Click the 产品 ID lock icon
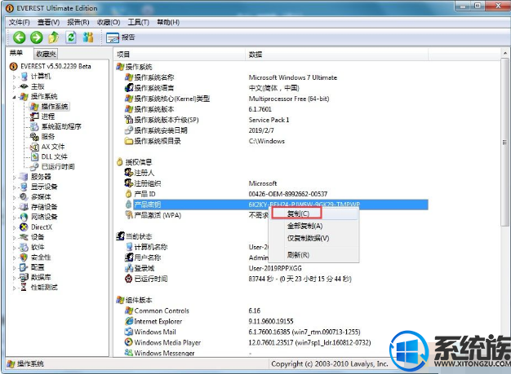This screenshot has height=374, width=511. [129, 194]
